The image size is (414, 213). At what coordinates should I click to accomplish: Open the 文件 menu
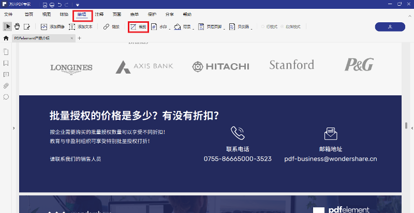tap(8, 15)
